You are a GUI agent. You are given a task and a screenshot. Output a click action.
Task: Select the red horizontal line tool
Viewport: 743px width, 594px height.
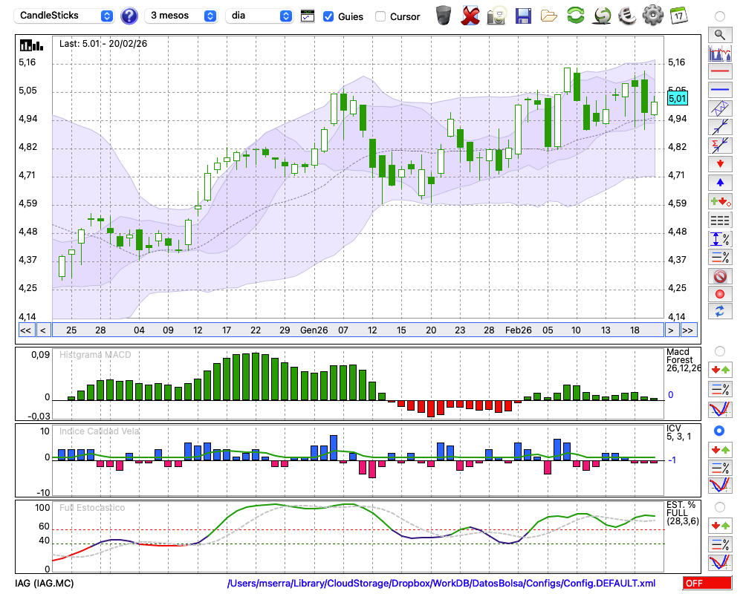click(719, 72)
